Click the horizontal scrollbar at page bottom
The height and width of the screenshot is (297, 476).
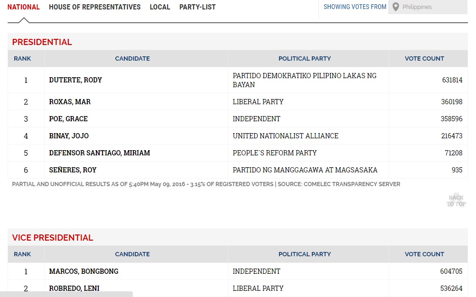tap(66, 294)
